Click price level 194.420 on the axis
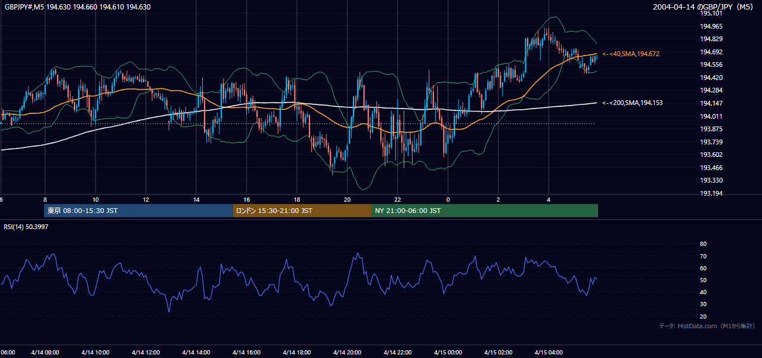Image resolution: width=762 pixels, height=358 pixels. 711,78
